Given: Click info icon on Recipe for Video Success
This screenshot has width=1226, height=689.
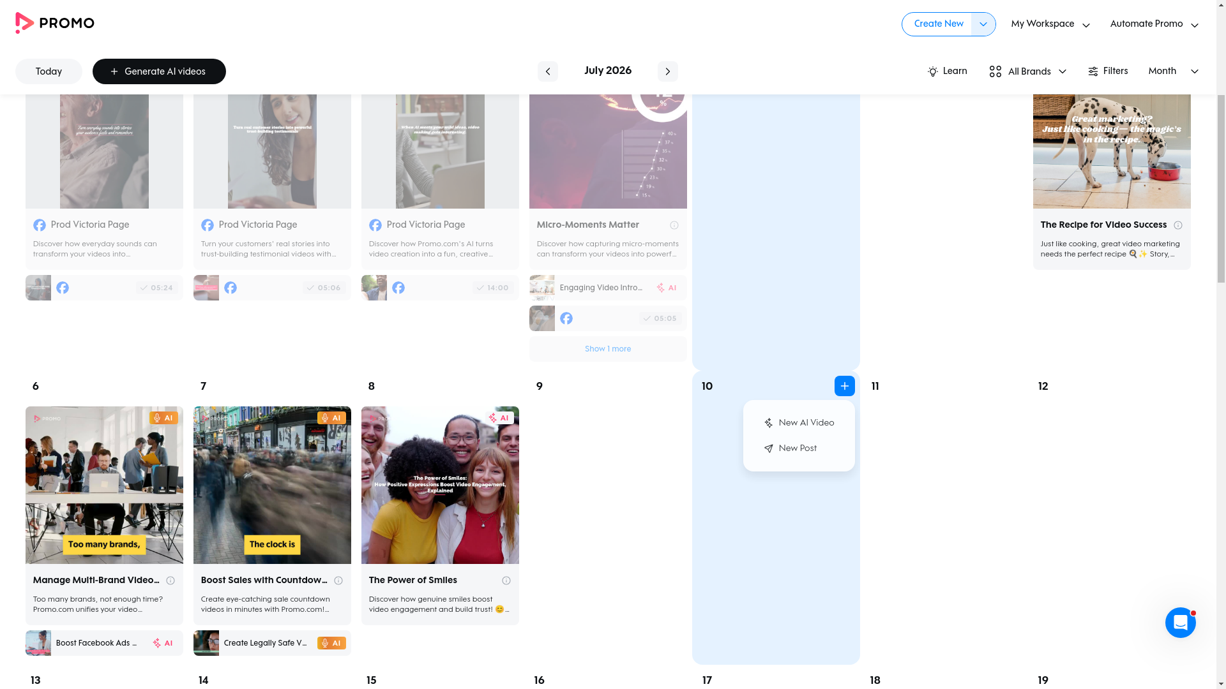Looking at the screenshot, I should tap(1177, 225).
